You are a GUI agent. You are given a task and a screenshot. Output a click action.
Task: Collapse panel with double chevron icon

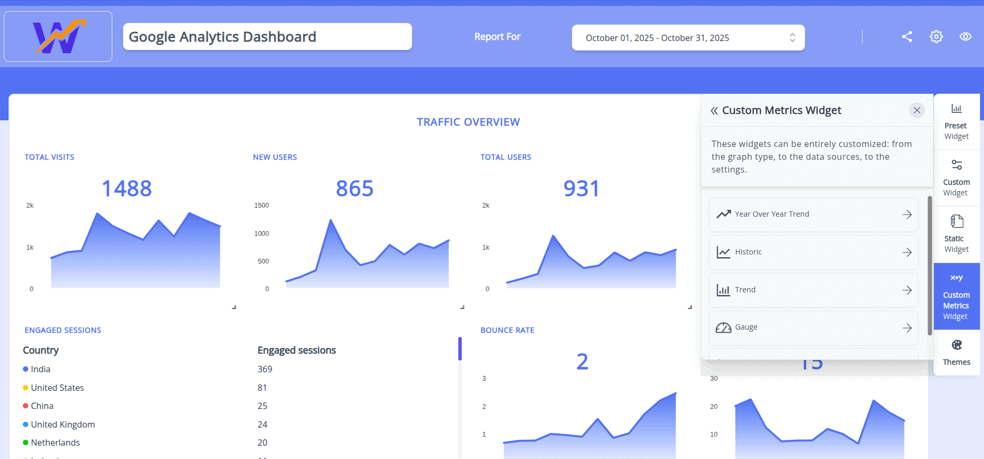click(714, 111)
